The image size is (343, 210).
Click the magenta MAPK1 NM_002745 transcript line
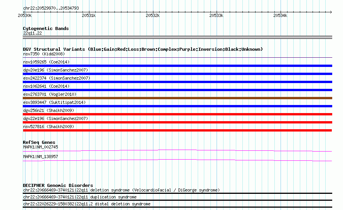pos(177,150)
